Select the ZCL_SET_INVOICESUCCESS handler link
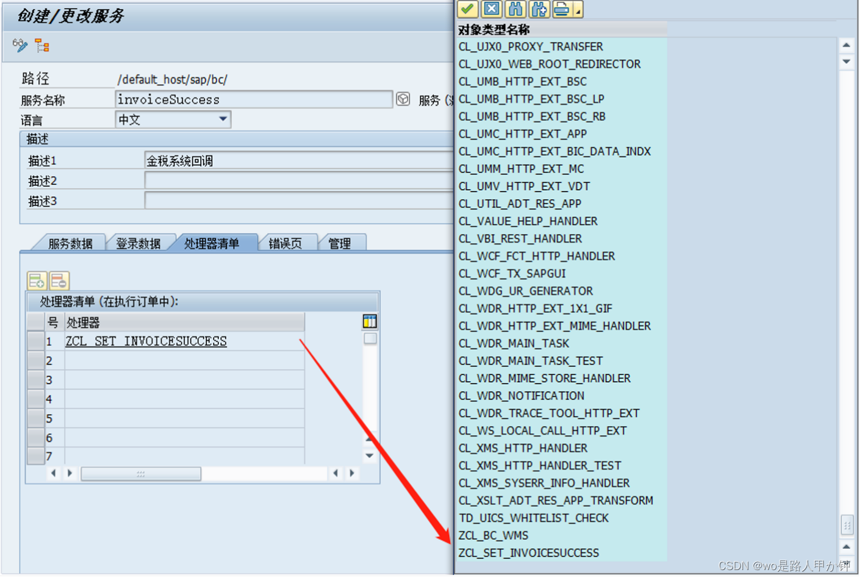Viewport: 859px width, 578px height. tap(145, 341)
